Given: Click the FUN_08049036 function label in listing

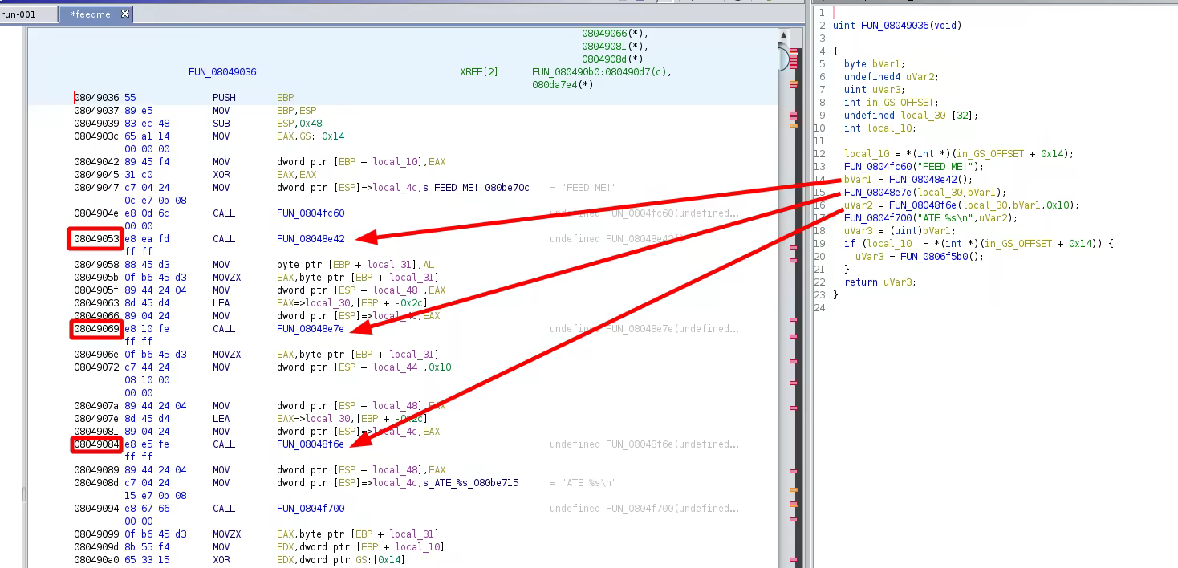Looking at the screenshot, I should [x=222, y=72].
